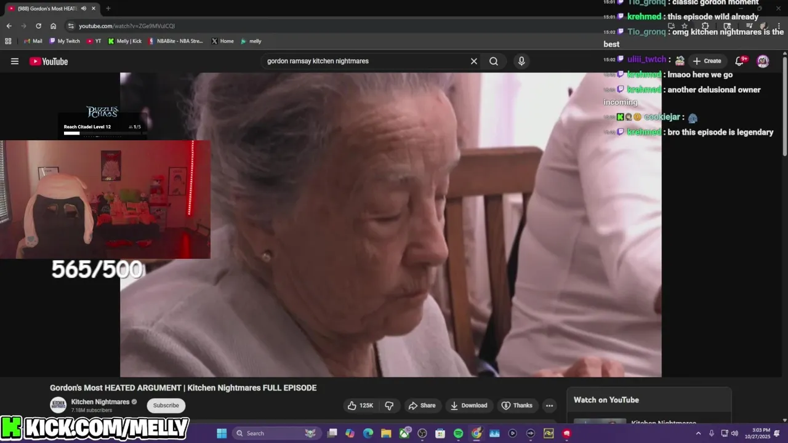
Task: Click the video title text
Action: [183, 388]
